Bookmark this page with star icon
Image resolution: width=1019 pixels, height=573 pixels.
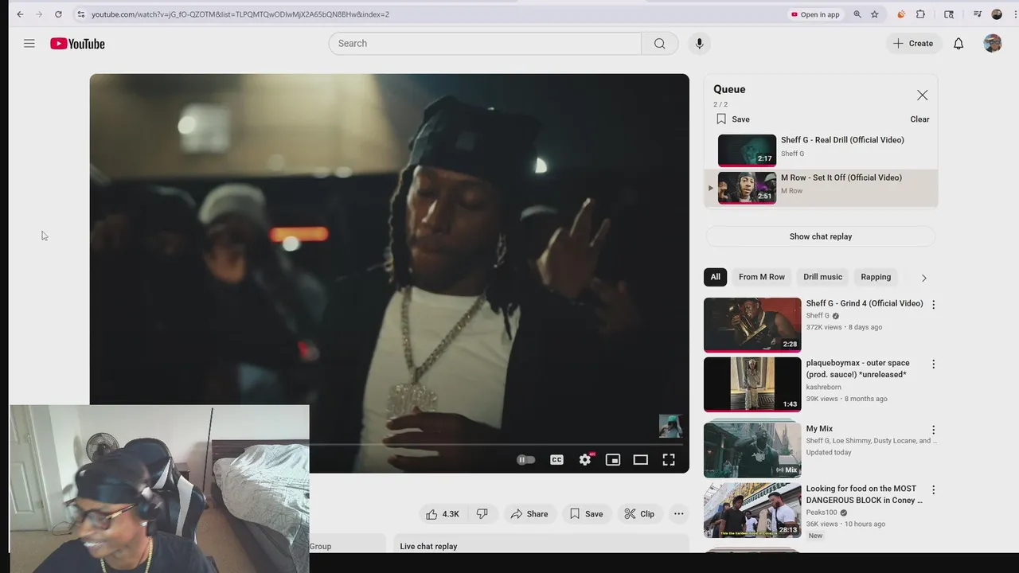pos(875,14)
